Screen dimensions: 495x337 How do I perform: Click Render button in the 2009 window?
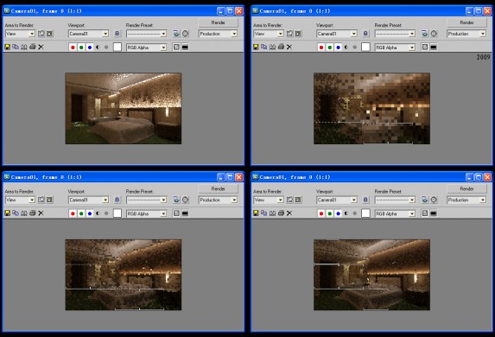[466, 22]
